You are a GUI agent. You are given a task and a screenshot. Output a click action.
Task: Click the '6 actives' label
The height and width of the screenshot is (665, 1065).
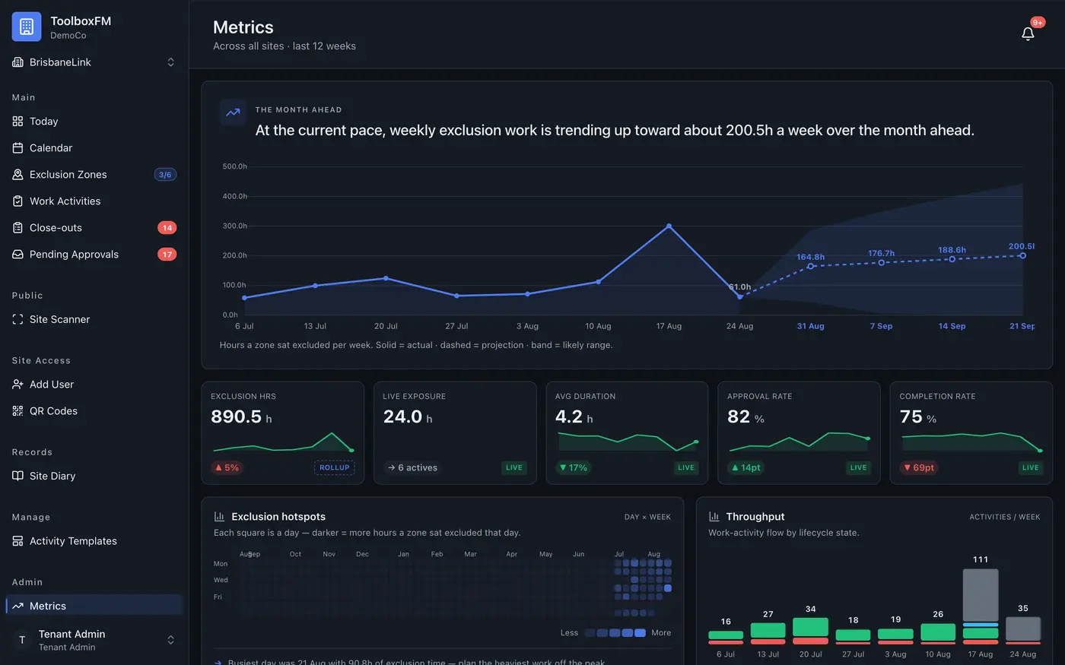pos(412,468)
